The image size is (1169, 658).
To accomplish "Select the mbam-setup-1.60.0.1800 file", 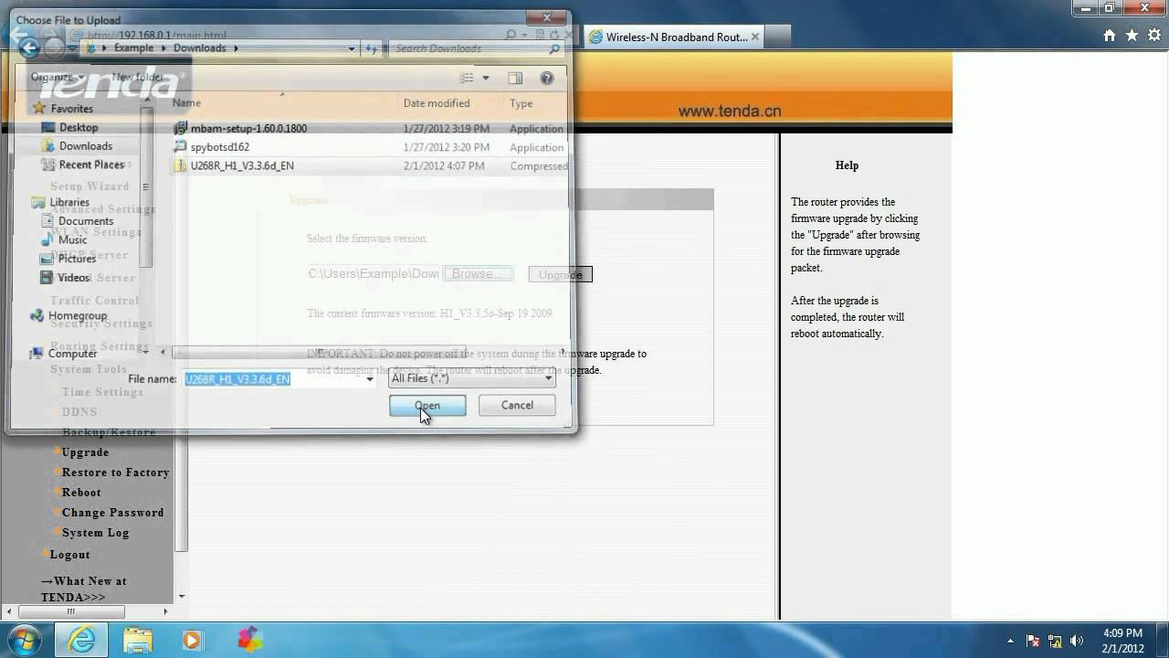I will point(248,129).
